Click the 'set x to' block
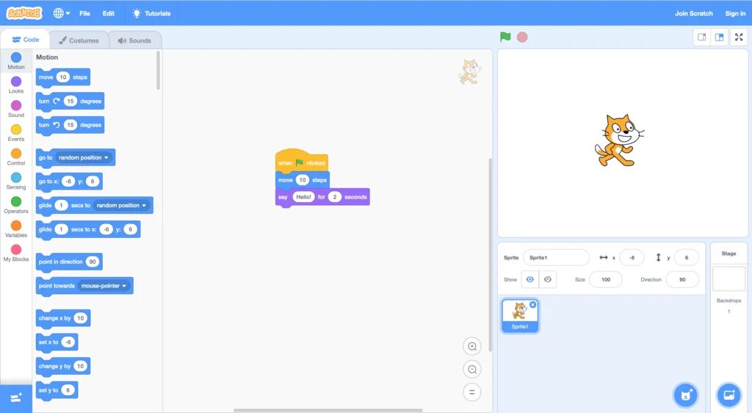Image resolution: width=752 pixels, height=413 pixels. coord(57,342)
